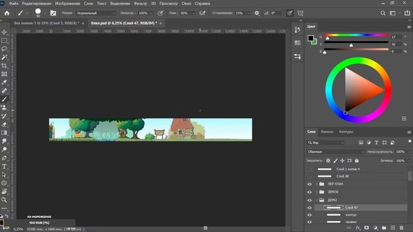Select the Horizontal Type tool
Image resolution: width=413 pixels, height=232 pixels.
(5, 166)
